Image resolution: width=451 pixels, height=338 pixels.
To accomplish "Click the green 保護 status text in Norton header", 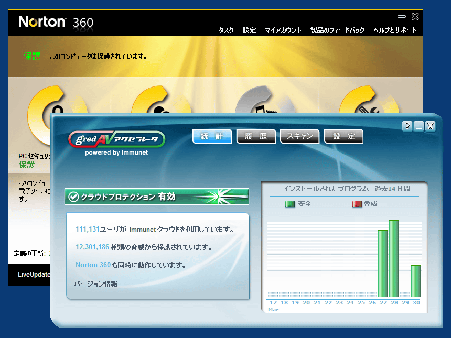I will point(32,56).
